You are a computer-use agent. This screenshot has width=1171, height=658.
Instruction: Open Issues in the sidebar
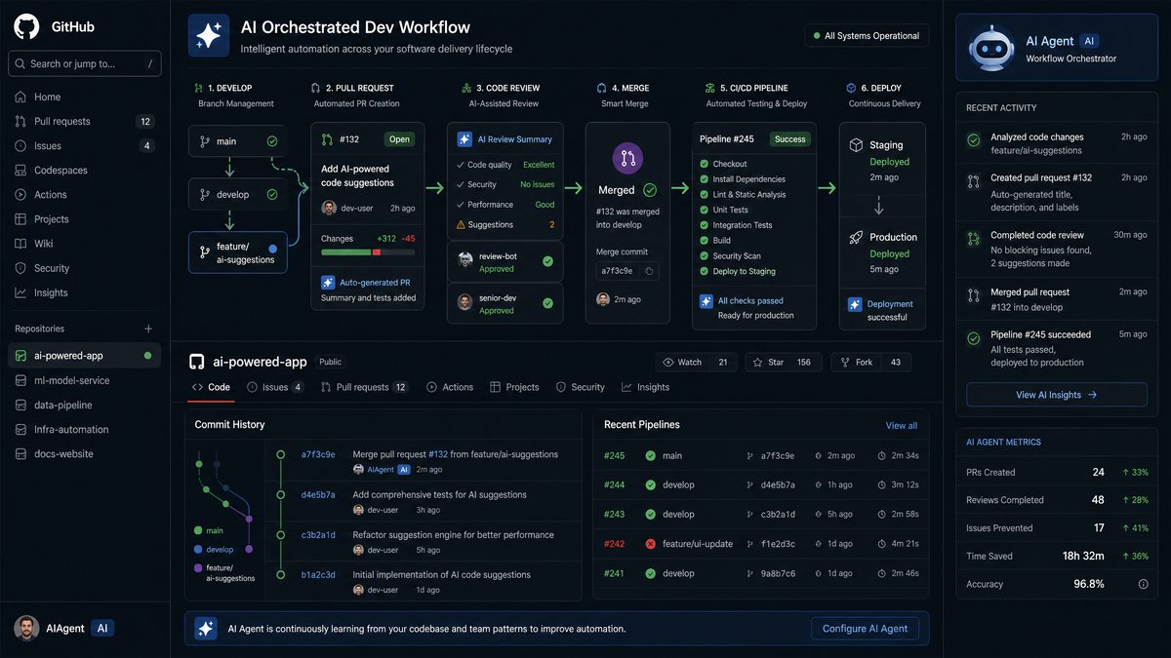coord(85,145)
